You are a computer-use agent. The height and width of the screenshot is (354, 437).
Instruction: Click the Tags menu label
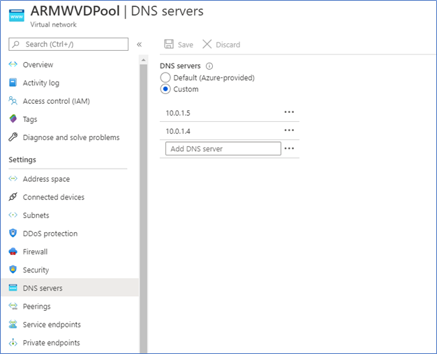[x=30, y=119]
